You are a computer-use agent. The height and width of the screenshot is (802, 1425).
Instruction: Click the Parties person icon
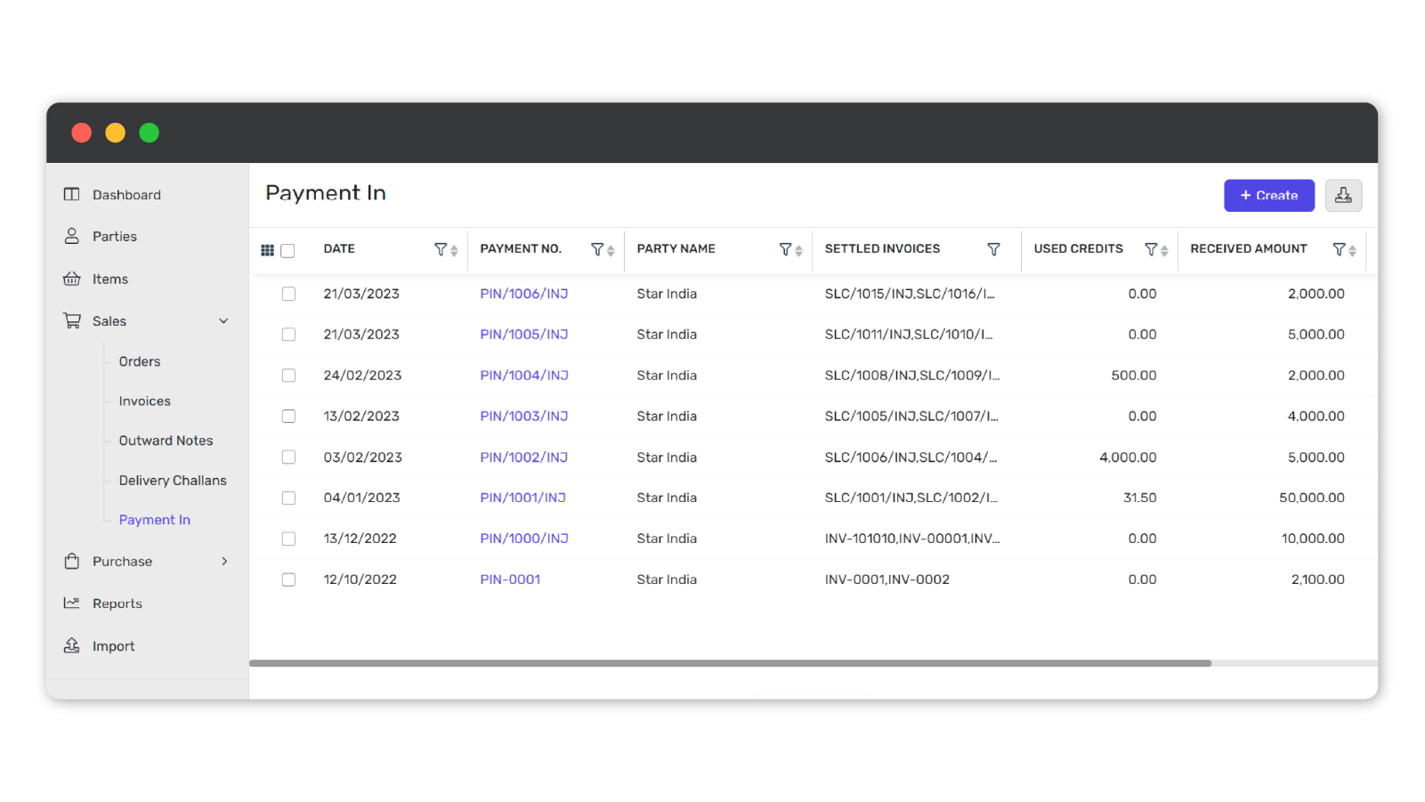pyautogui.click(x=71, y=236)
